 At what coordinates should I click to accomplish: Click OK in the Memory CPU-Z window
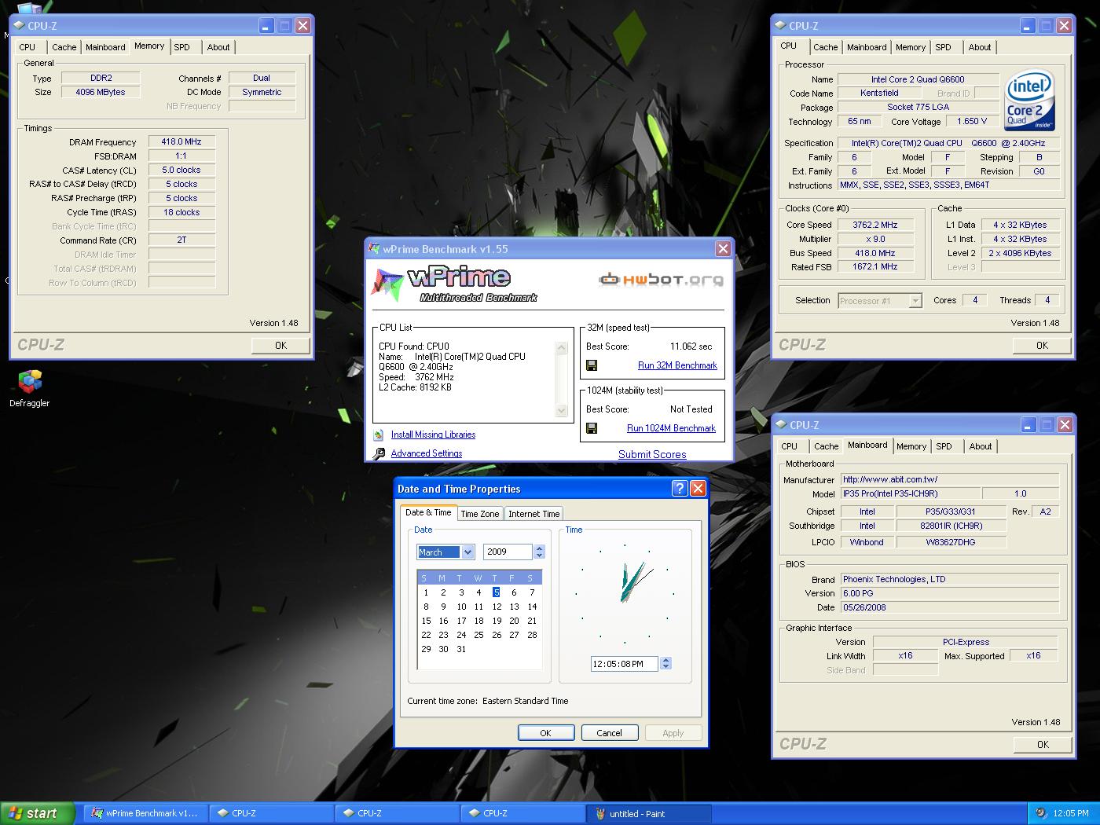pyautogui.click(x=280, y=346)
